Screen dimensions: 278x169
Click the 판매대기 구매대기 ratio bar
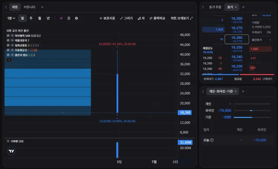pos(238,74)
